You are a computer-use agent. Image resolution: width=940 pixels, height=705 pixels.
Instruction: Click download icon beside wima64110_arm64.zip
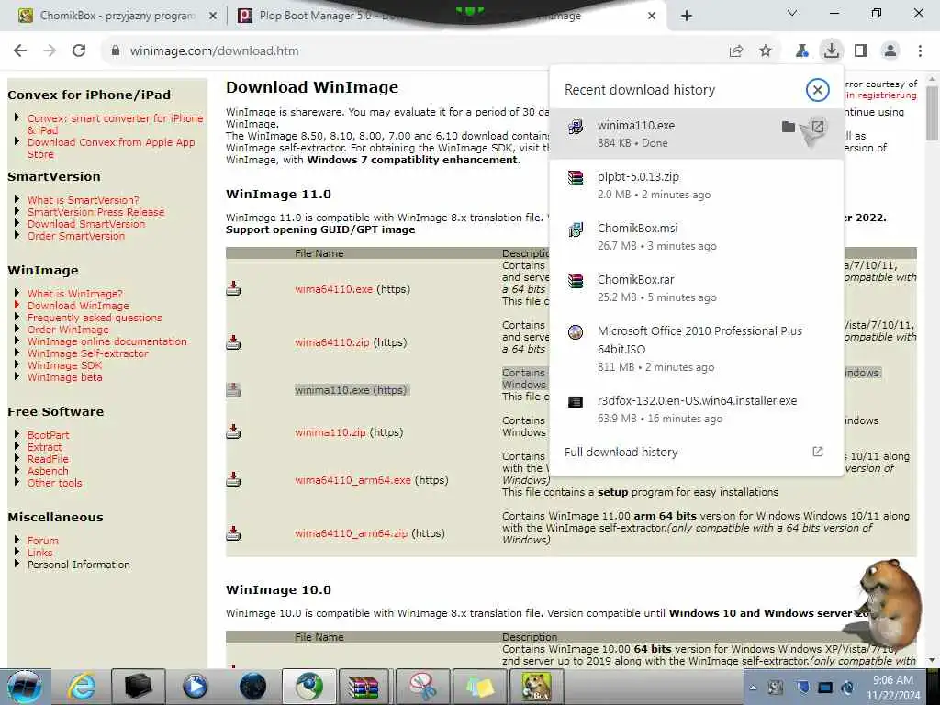pyautogui.click(x=233, y=533)
